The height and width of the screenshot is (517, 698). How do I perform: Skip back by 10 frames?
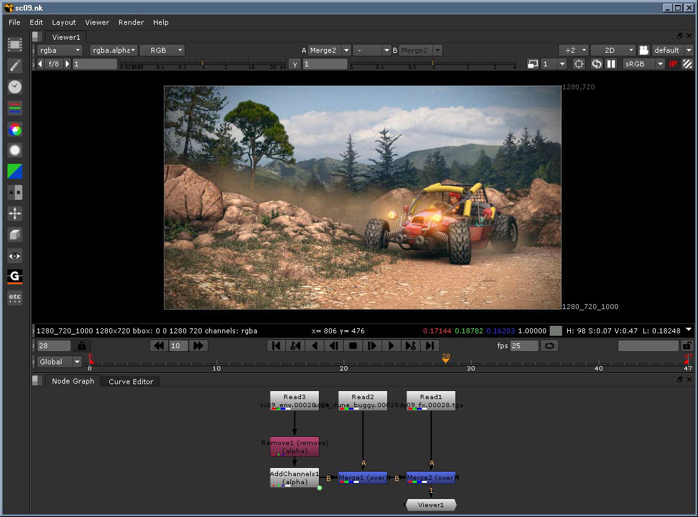coord(159,346)
